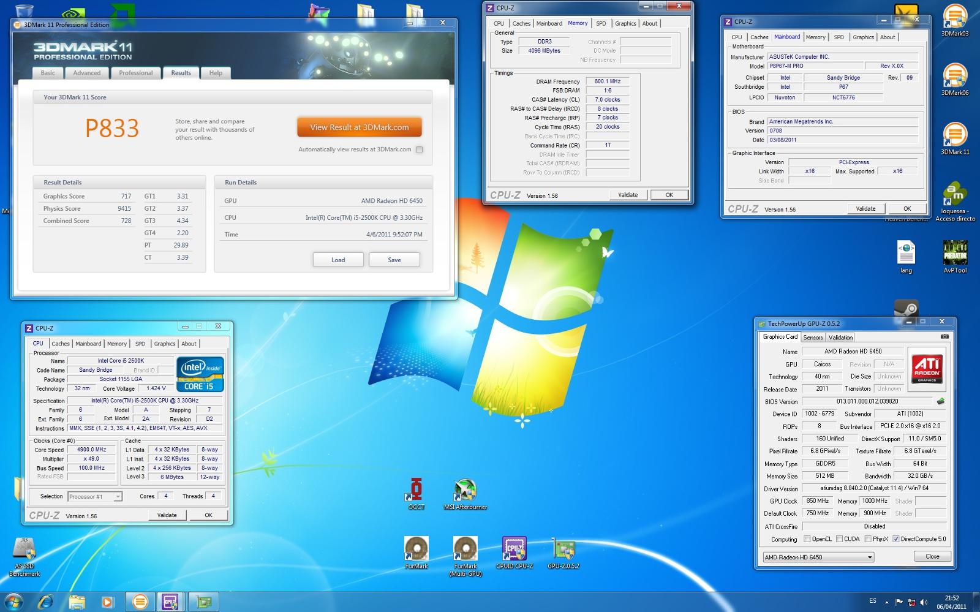The image size is (980, 612).
Task: Switch to the Basic tab in 3DMark 11
Action: (48, 73)
